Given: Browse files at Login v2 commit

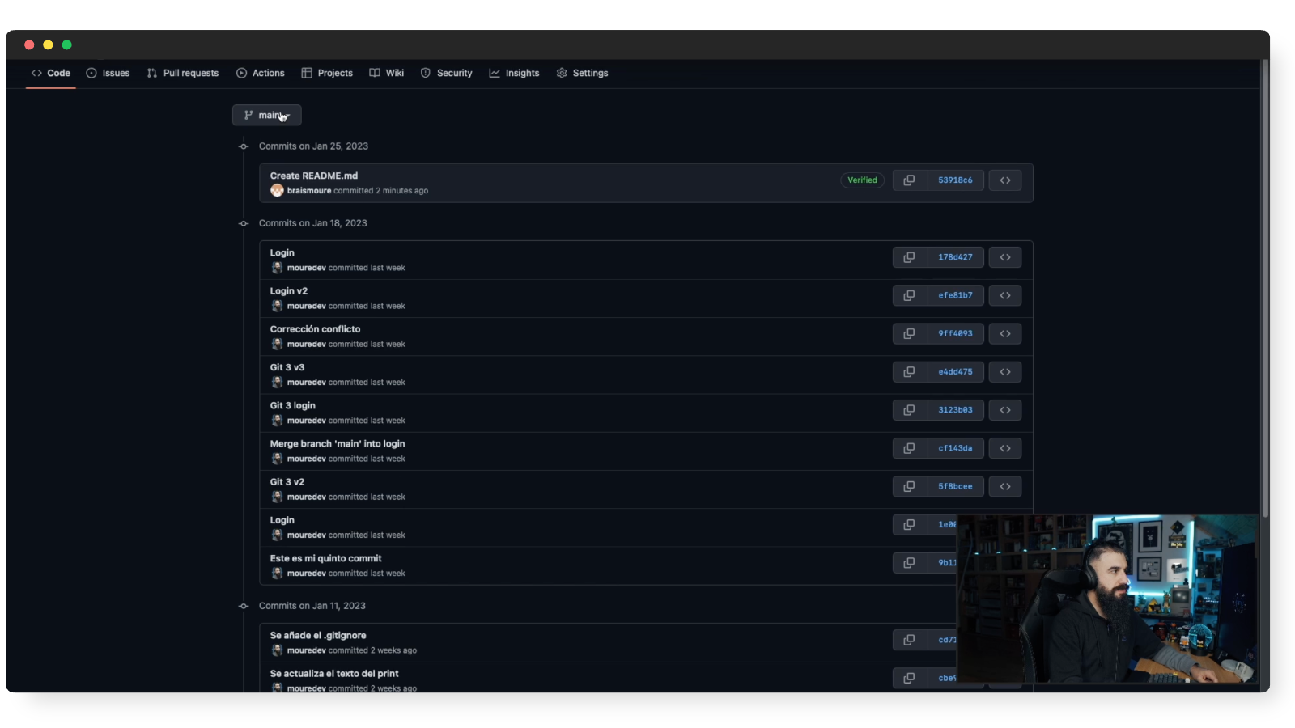Looking at the screenshot, I should coord(1005,295).
